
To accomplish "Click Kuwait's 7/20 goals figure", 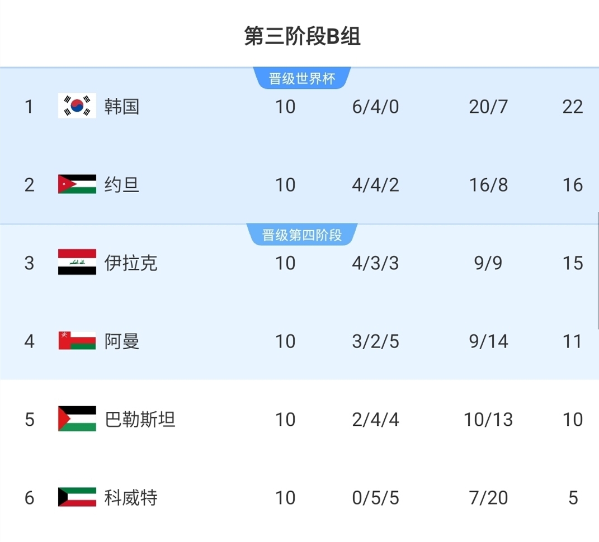I will coord(488,497).
